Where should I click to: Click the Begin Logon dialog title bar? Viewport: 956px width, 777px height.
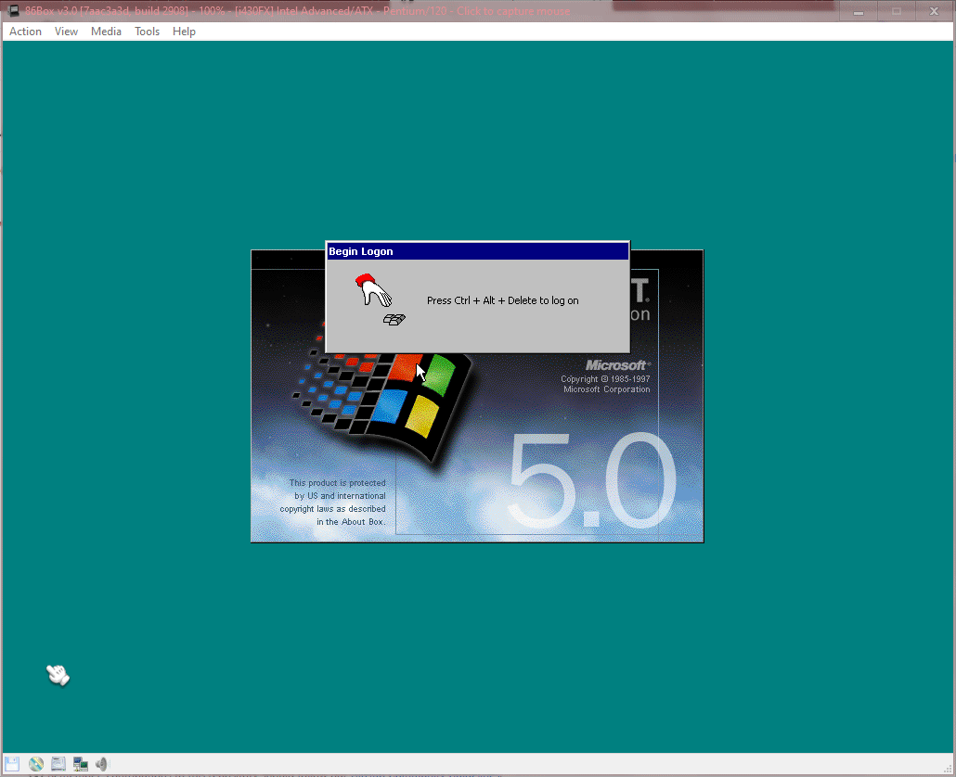477,251
